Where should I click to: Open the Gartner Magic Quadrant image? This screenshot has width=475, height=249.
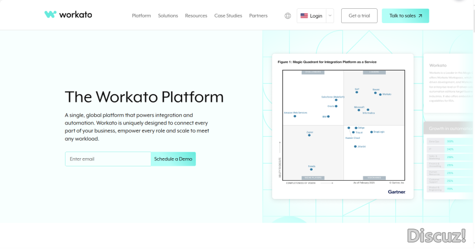343,127
